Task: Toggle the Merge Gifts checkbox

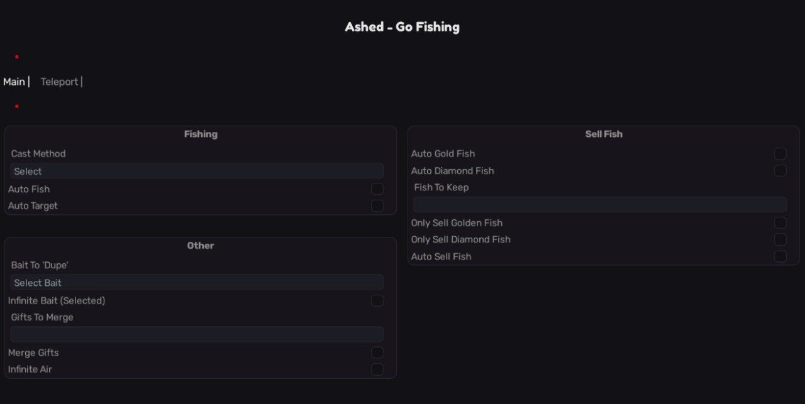Action: click(x=377, y=352)
